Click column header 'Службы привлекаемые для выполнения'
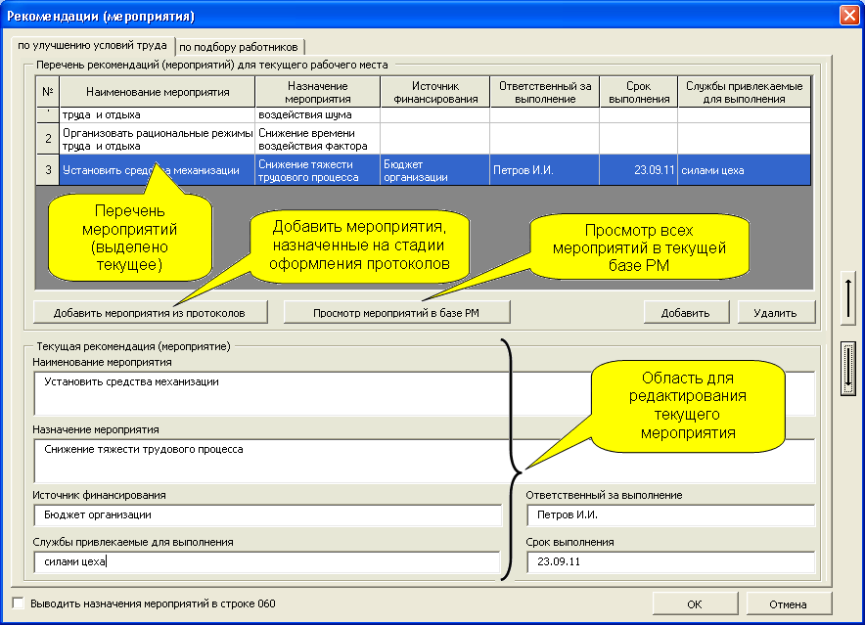865x625 pixels. pyautogui.click(x=745, y=92)
